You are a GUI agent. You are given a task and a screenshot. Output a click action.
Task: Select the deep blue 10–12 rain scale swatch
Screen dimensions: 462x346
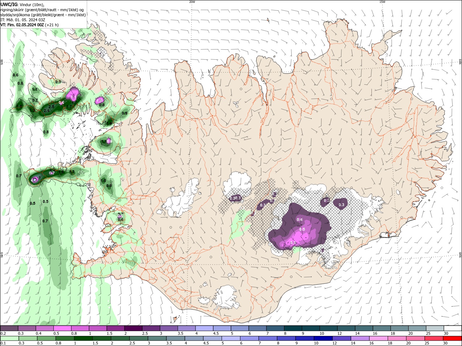point(323,338)
